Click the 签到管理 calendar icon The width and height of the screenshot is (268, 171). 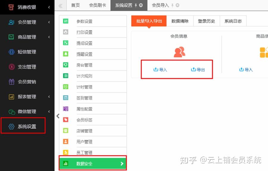tap(66, 98)
